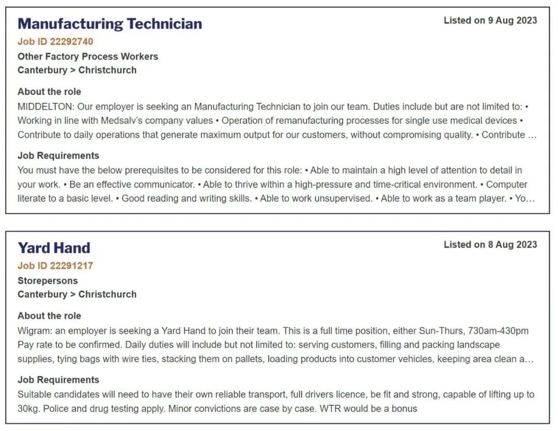The height and width of the screenshot is (431, 558).
Task: Click the MIDDELTON role description paragraph
Action: pyautogui.click(x=277, y=121)
